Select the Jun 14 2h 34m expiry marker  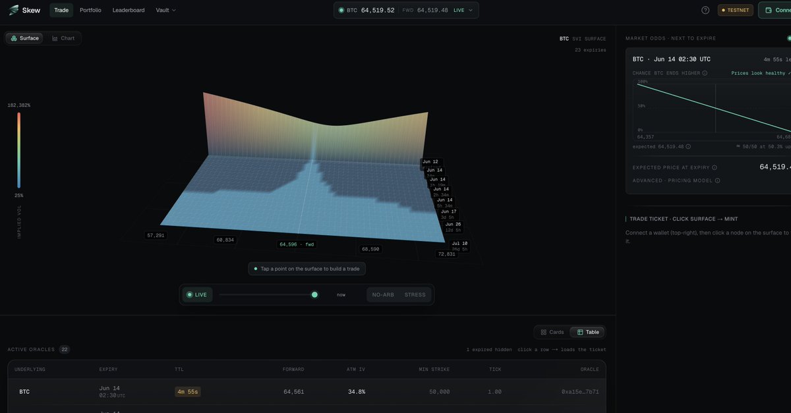(x=441, y=192)
